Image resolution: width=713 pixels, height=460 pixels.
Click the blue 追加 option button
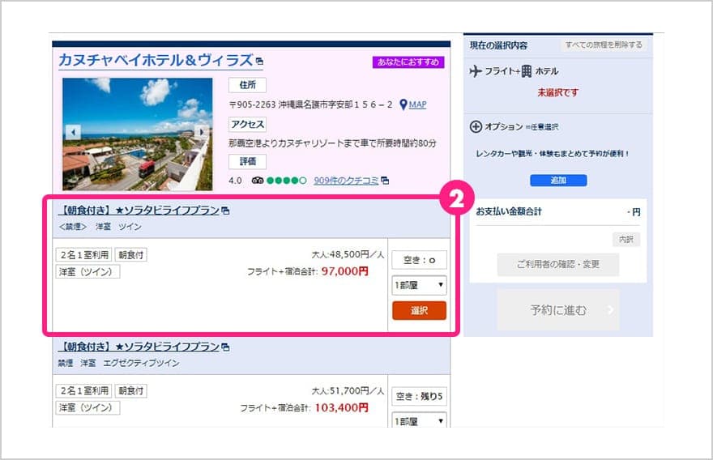point(558,181)
